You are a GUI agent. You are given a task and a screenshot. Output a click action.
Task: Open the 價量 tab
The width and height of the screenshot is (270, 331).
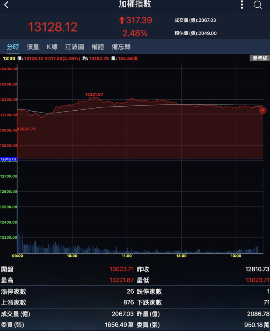tap(33, 47)
